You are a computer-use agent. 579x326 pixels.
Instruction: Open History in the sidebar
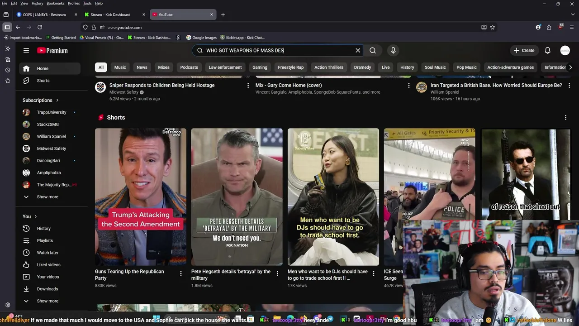pyautogui.click(x=50, y=229)
